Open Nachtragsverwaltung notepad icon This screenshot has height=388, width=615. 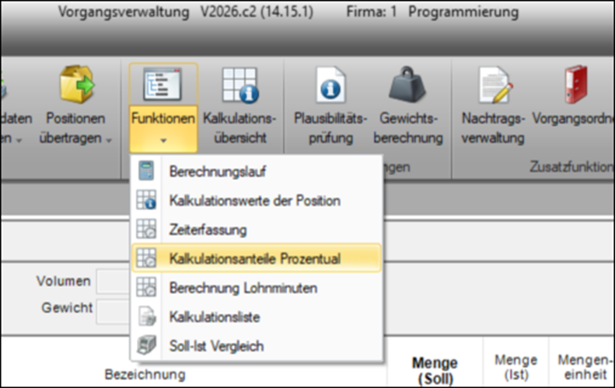[x=493, y=85]
